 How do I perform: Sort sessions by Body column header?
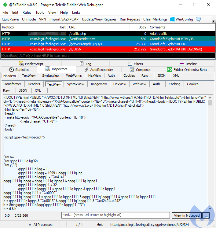pyautogui.click(x=139, y=27)
